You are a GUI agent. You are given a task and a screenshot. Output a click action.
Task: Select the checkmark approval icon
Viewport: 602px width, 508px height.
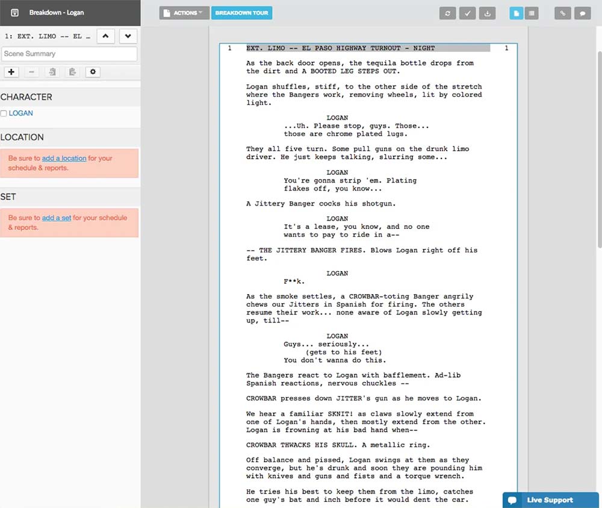(x=467, y=13)
